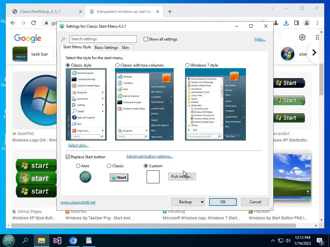The height and width of the screenshot is (247, 330).
Task: Select Custom button radio option
Action: (146, 166)
